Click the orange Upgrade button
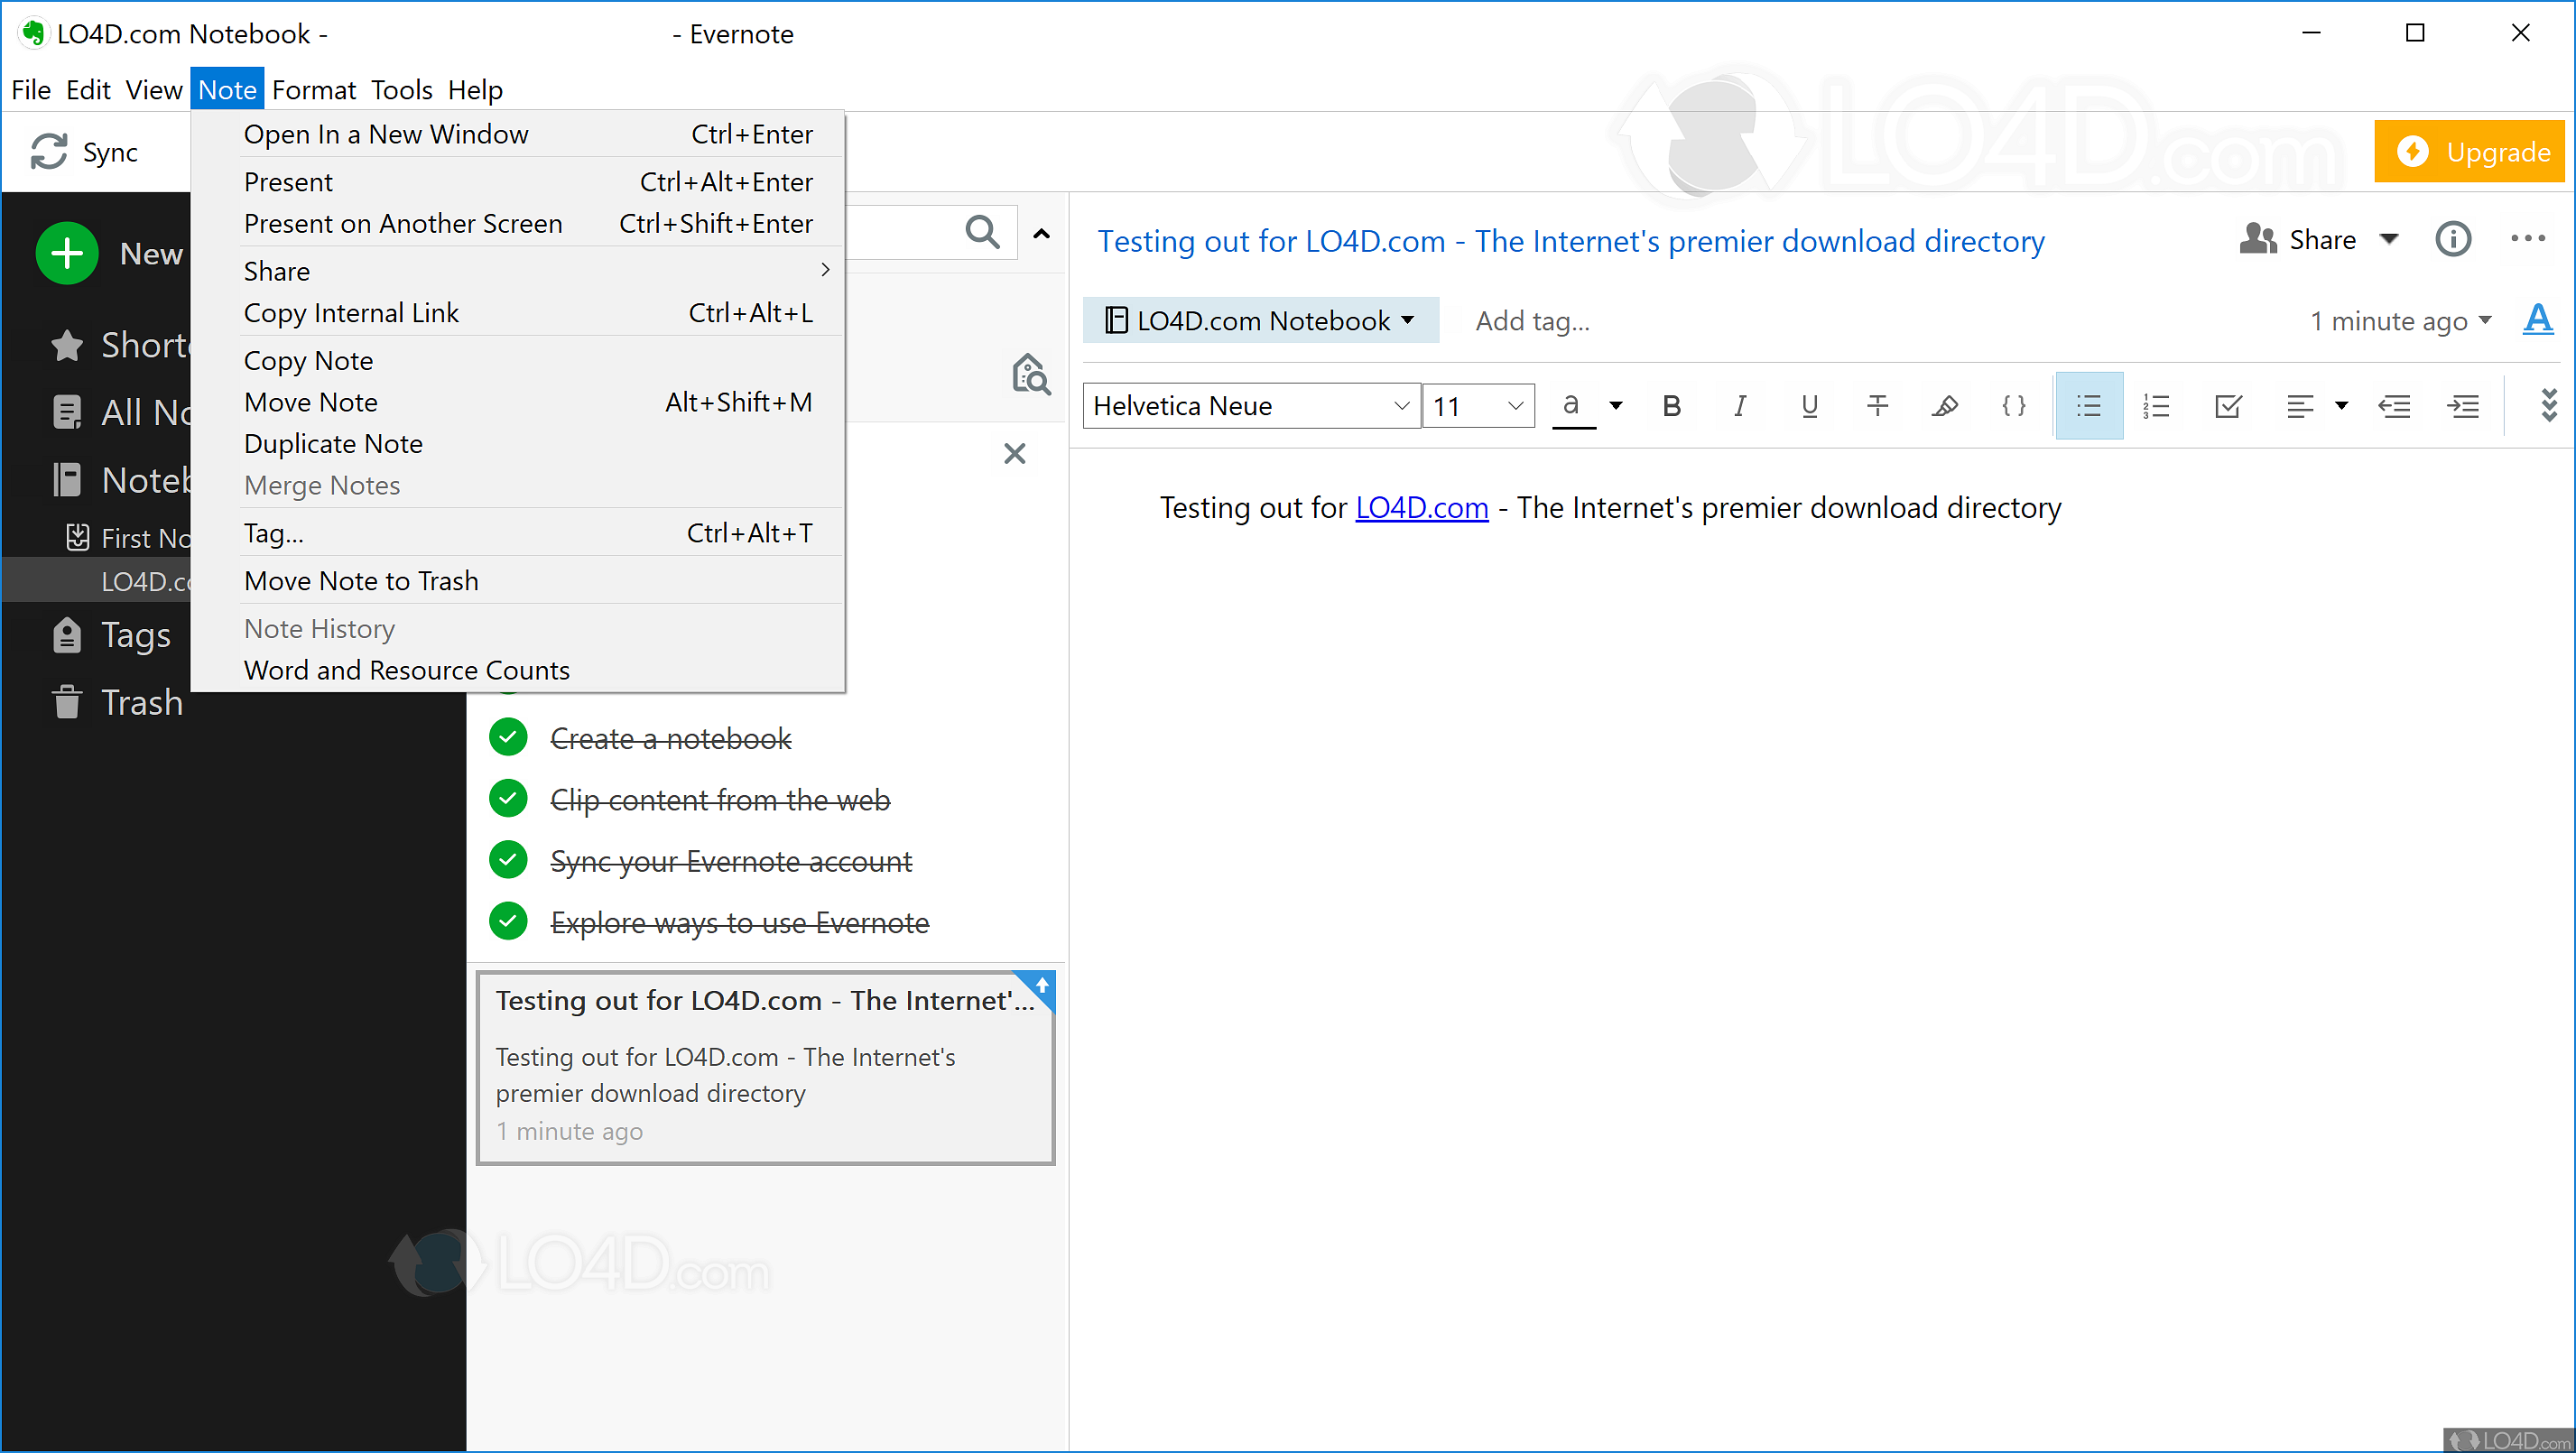Viewport: 2576px width, 1453px height. tap(2469, 152)
